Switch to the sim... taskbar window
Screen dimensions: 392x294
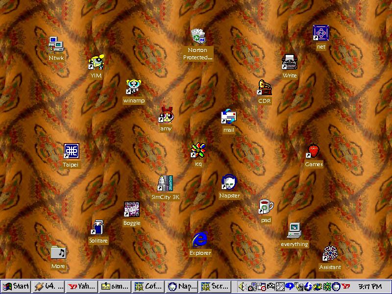point(115,286)
